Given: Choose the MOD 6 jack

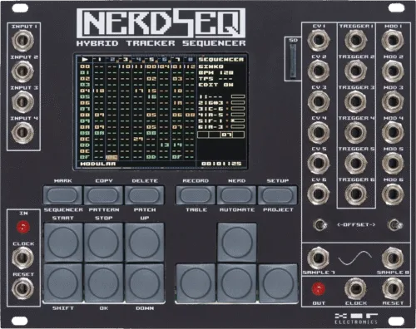Looking at the screenshot, I should tap(393, 194).
